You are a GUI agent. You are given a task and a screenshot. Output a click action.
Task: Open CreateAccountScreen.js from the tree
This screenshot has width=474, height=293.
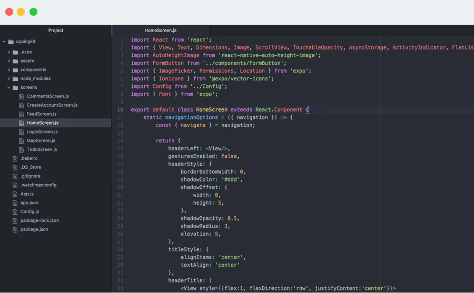pos(52,105)
